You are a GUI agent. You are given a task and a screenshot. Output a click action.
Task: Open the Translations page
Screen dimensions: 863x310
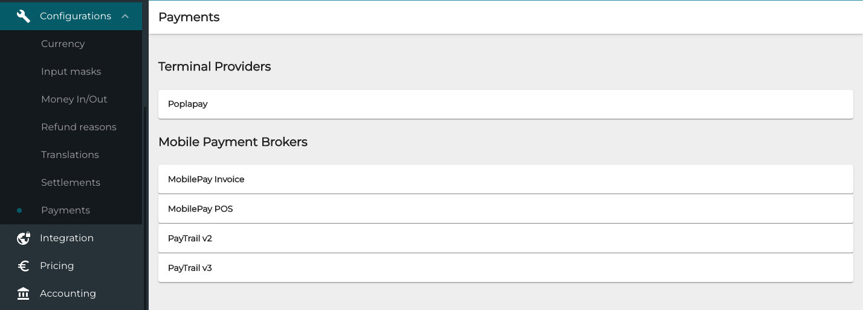69,155
